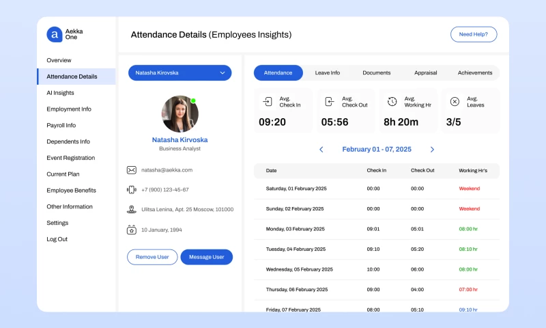Click the Aekka One logo icon
Image resolution: width=546 pixels, height=328 pixels.
coord(55,34)
